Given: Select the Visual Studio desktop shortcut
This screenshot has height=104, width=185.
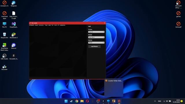Looking at the screenshot, I should click(14, 25).
